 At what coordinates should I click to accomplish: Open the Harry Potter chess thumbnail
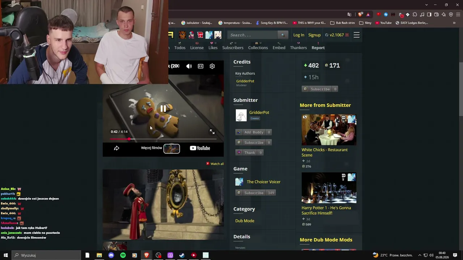click(x=329, y=188)
